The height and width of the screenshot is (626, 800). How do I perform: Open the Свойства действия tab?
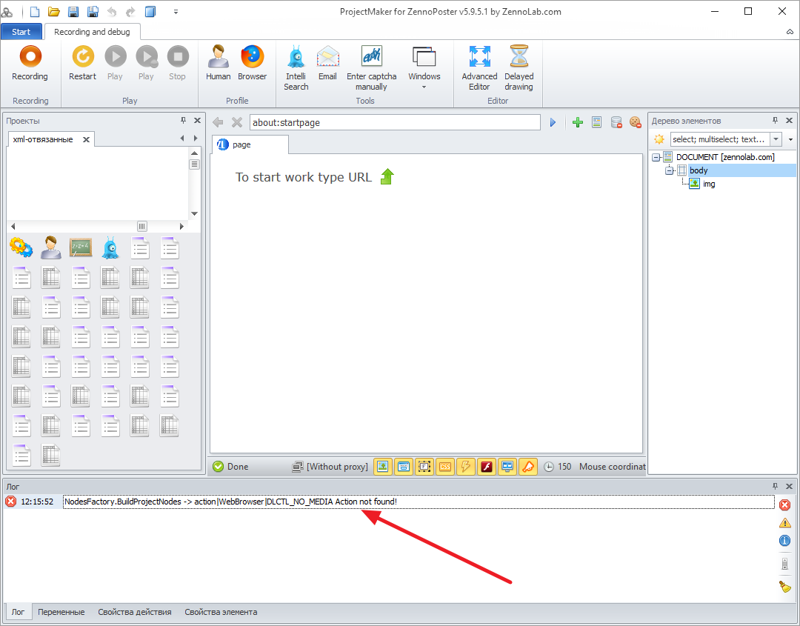[x=135, y=612]
